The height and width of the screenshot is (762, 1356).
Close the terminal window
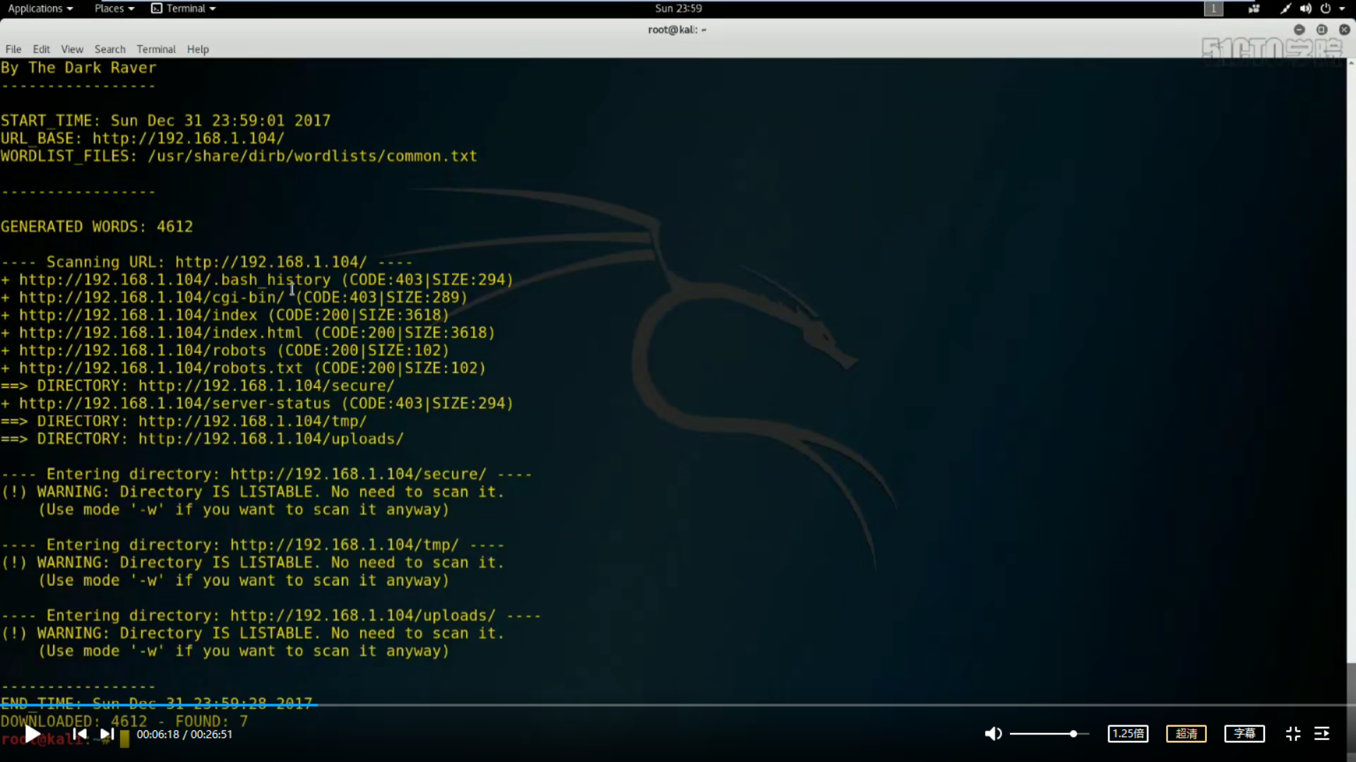(1345, 30)
